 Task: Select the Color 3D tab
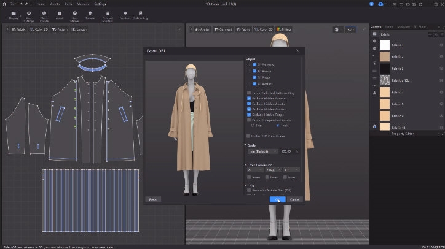pyautogui.click(x=264, y=29)
